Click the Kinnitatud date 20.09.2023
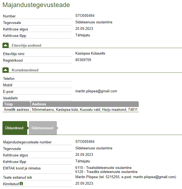Image resolution: width=182 pixels, height=189 pixels. click(x=84, y=184)
